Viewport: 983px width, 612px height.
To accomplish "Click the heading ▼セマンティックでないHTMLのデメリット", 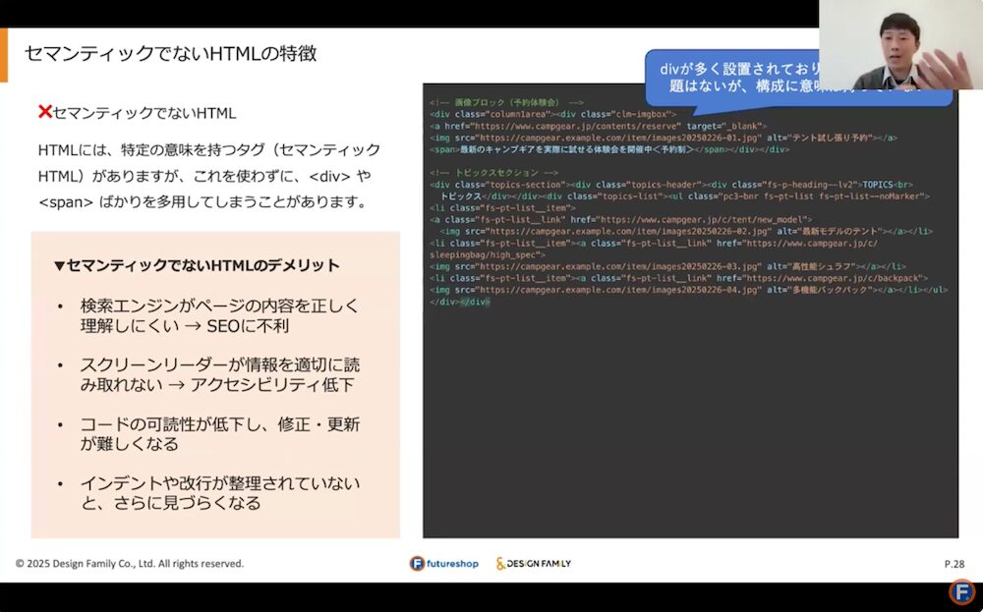I will pyautogui.click(x=197, y=265).
